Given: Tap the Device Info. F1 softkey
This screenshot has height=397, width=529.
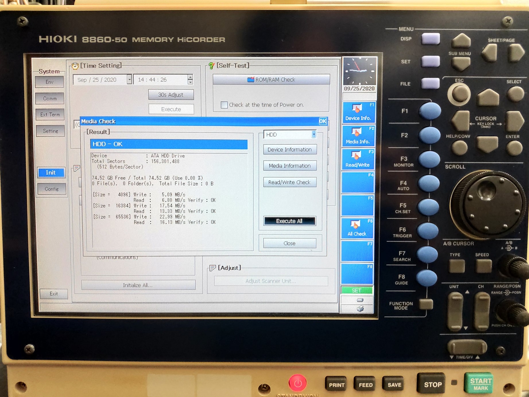Looking at the screenshot, I should click(358, 112).
